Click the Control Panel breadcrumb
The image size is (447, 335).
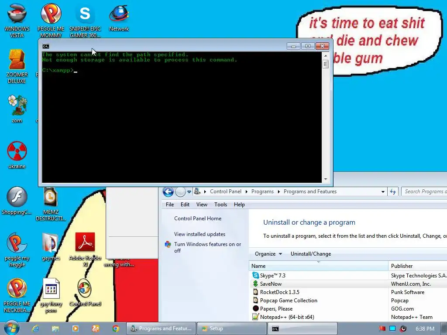tap(226, 192)
